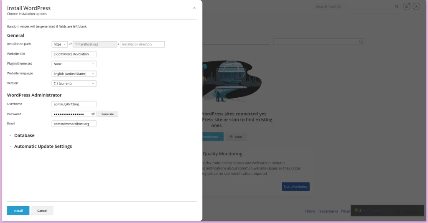Image resolution: width=428 pixels, height=223 pixels.
Task: Click the General section heading
Action: click(x=15, y=35)
